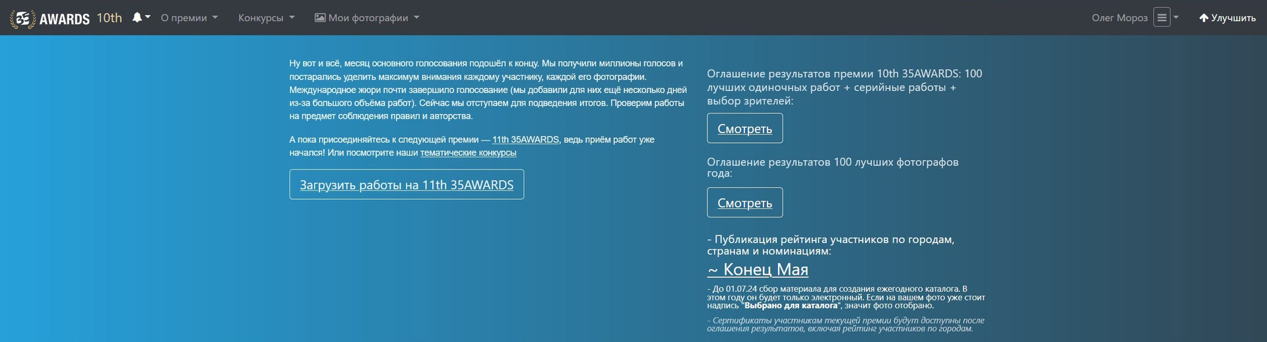Image resolution: width=1267 pixels, height=342 pixels.
Task: Click the Публикация рейтинга участников heading
Action: pos(831,245)
